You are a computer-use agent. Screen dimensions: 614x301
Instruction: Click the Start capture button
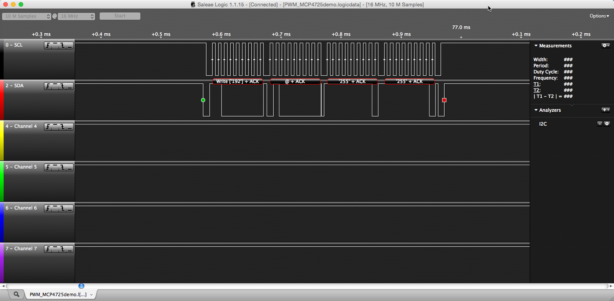click(119, 16)
